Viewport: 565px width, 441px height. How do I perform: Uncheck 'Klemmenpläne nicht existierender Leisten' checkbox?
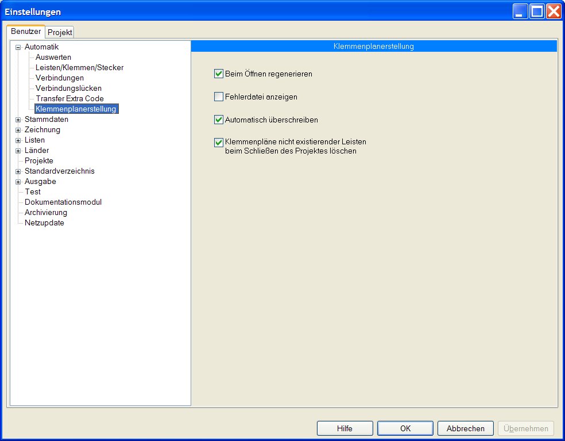click(219, 143)
